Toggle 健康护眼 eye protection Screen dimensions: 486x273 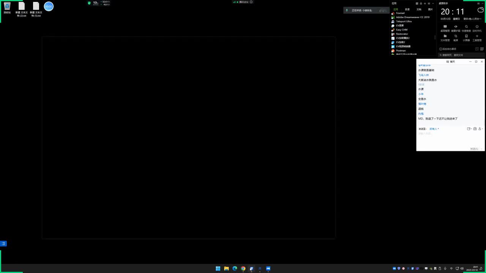(x=456, y=28)
